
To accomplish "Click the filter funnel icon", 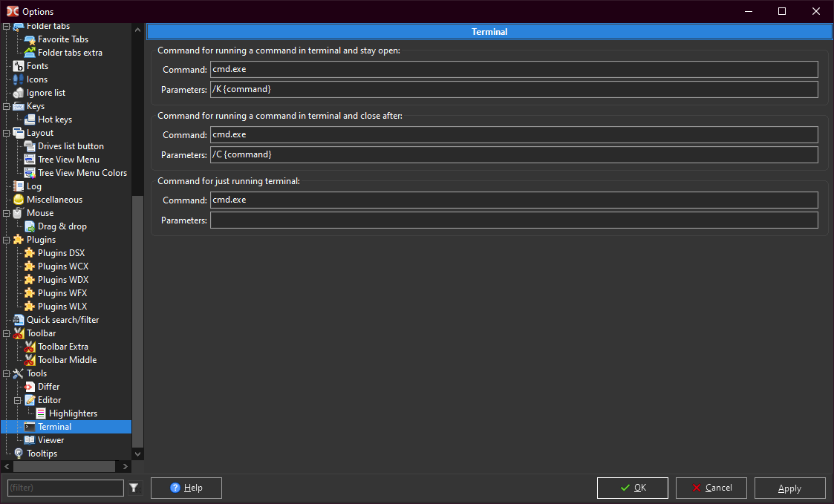I will pyautogui.click(x=134, y=488).
